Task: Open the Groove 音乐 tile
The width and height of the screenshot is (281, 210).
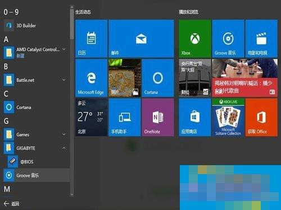Action: pyautogui.click(x=228, y=39)
